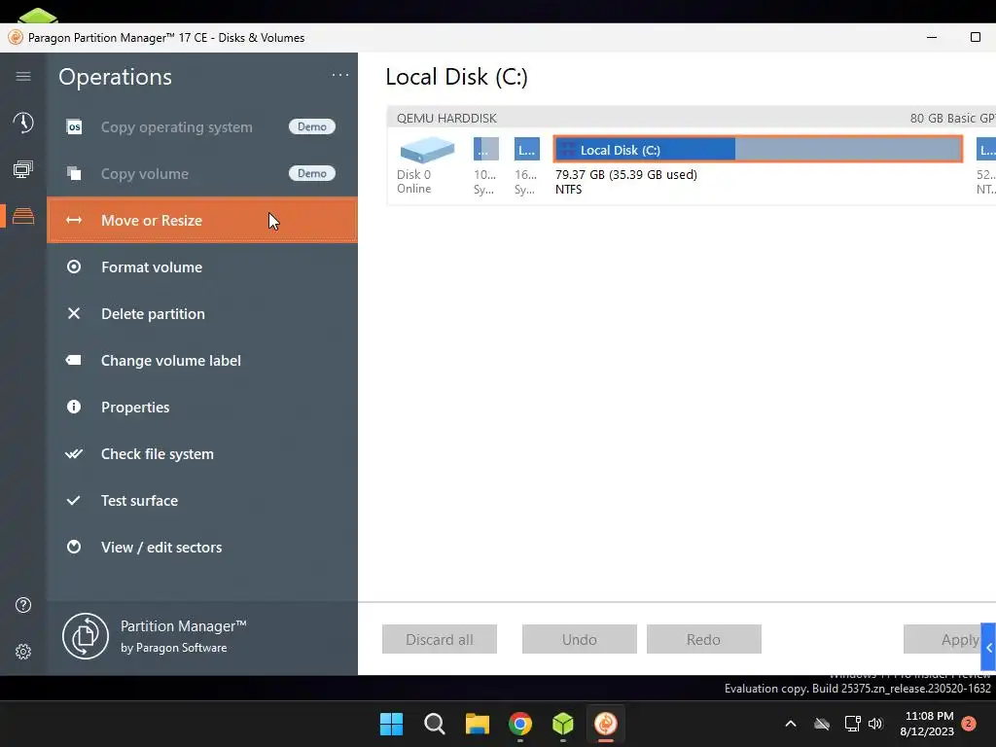
Task: Open the clock showing 11:08 PM
Action: pyautogui.click(x=927, y=724)
